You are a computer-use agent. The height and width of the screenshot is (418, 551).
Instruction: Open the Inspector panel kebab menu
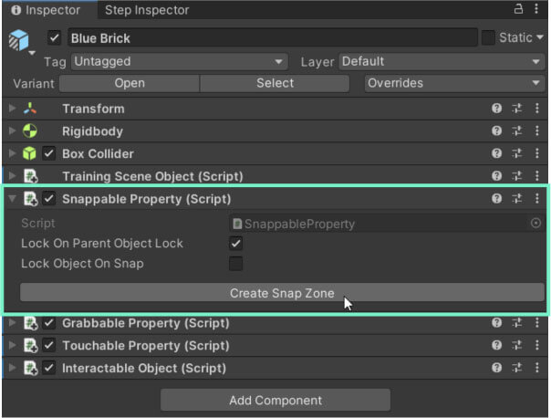tap(537, 10)
